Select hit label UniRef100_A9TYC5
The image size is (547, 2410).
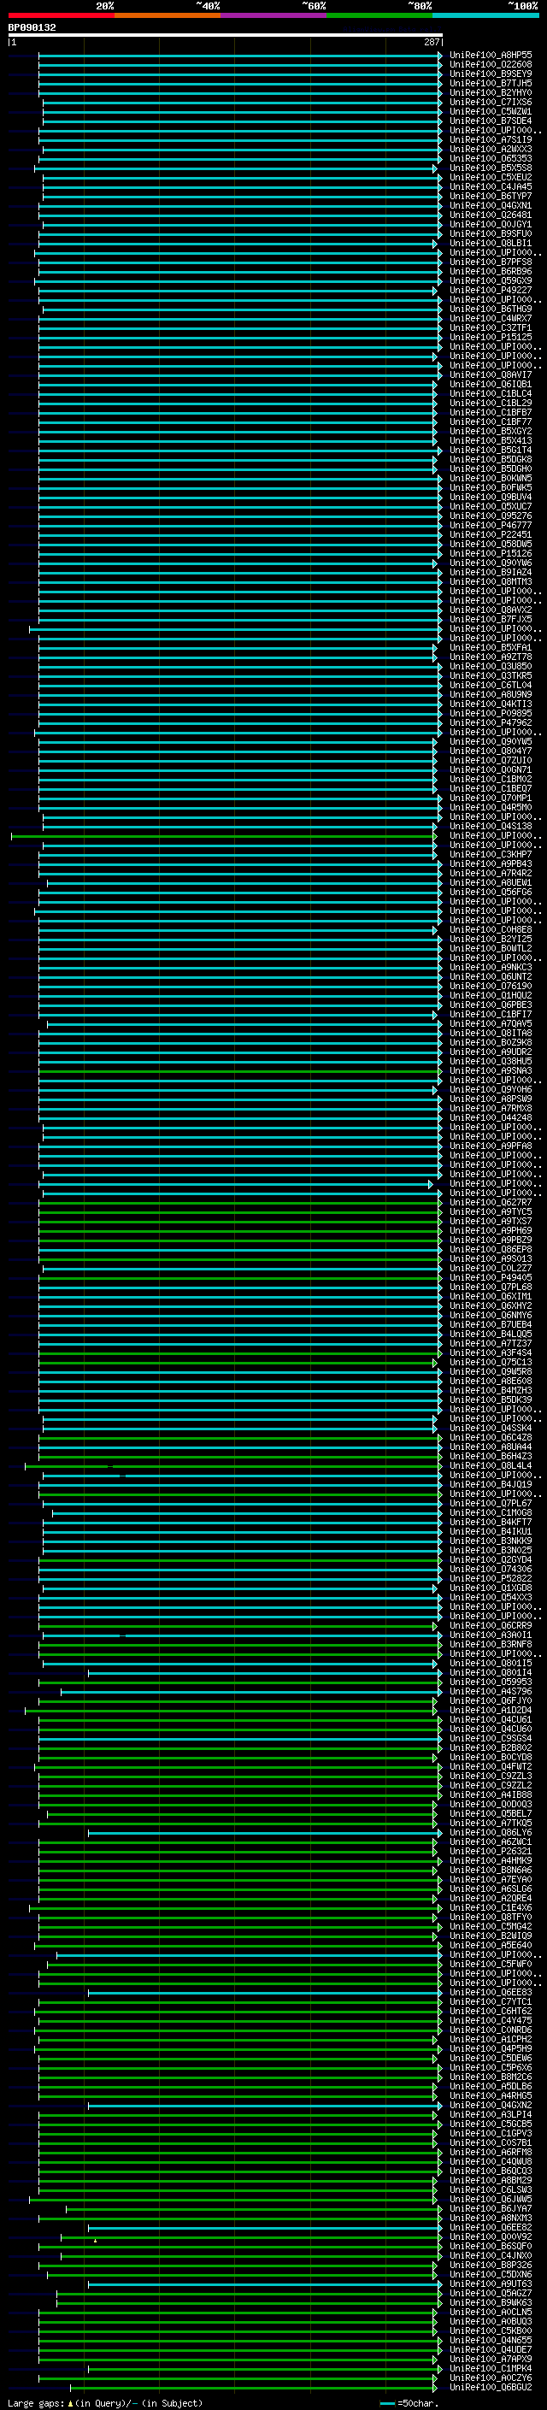pyautogui.click(x=491, y=1212)
